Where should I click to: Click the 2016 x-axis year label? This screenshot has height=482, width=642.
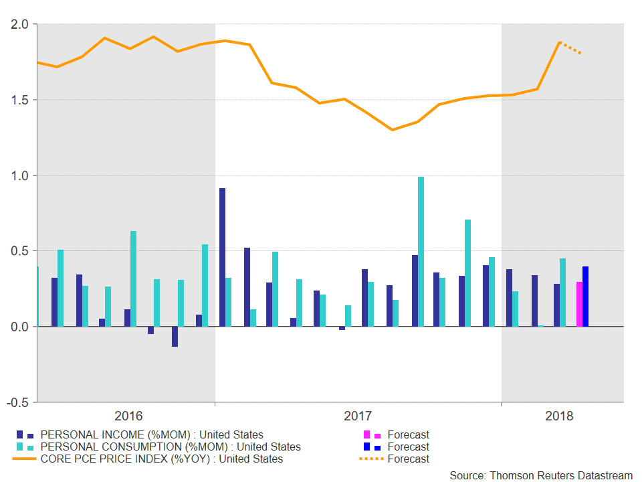pos(128,416)
